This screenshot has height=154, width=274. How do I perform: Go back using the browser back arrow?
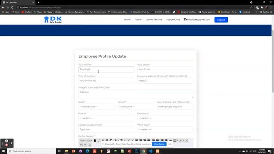click(x=3, y=8)
